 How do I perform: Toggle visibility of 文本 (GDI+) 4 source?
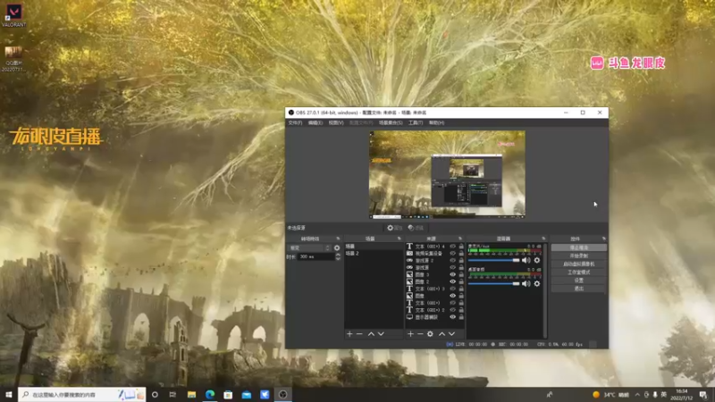pos(453,247)
